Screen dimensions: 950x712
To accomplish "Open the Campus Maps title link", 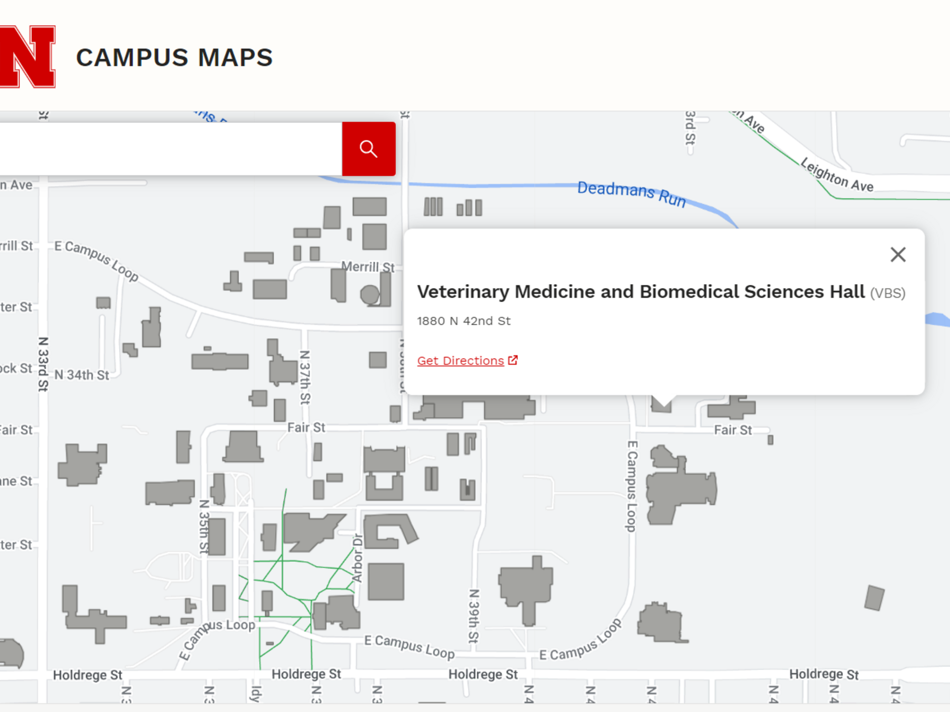I will pos(174,58).
